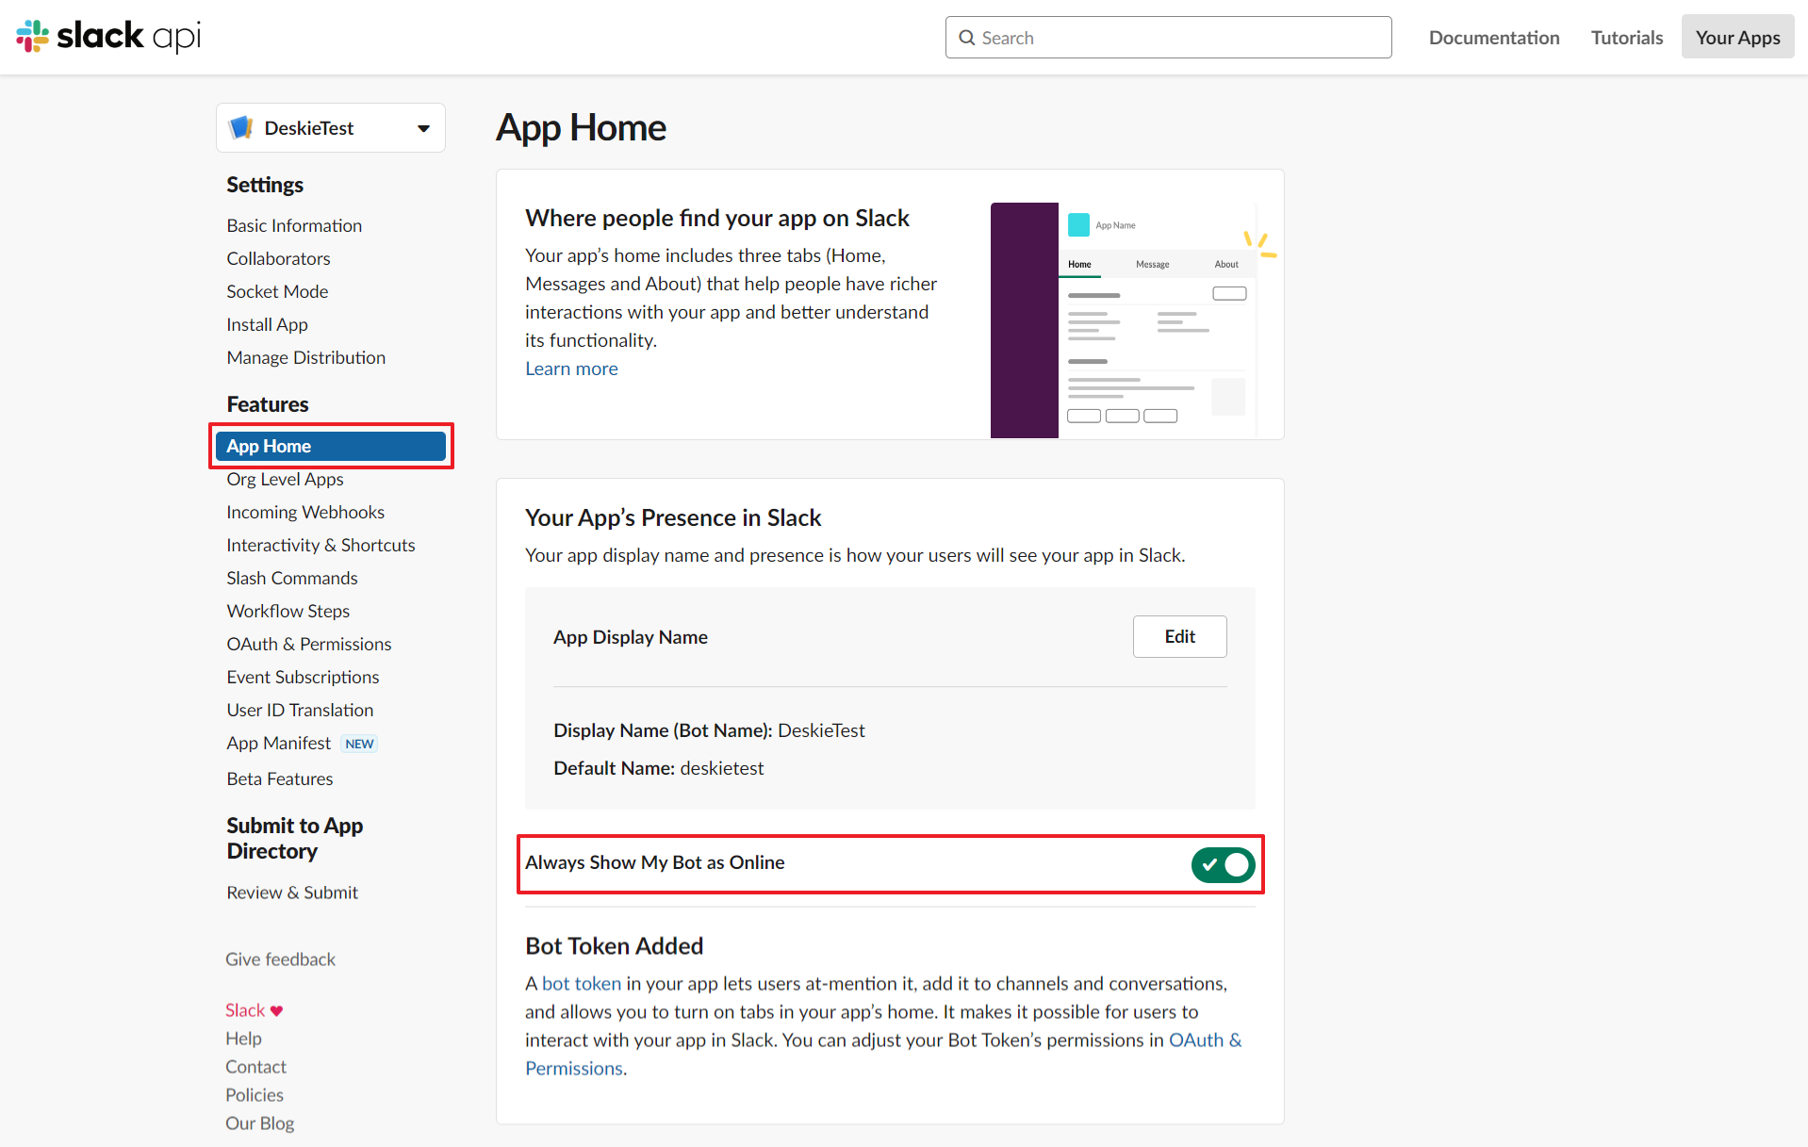Go to Install App page
The image size is (1808, 1147).
pyautogui.click(x=267, y=324)
